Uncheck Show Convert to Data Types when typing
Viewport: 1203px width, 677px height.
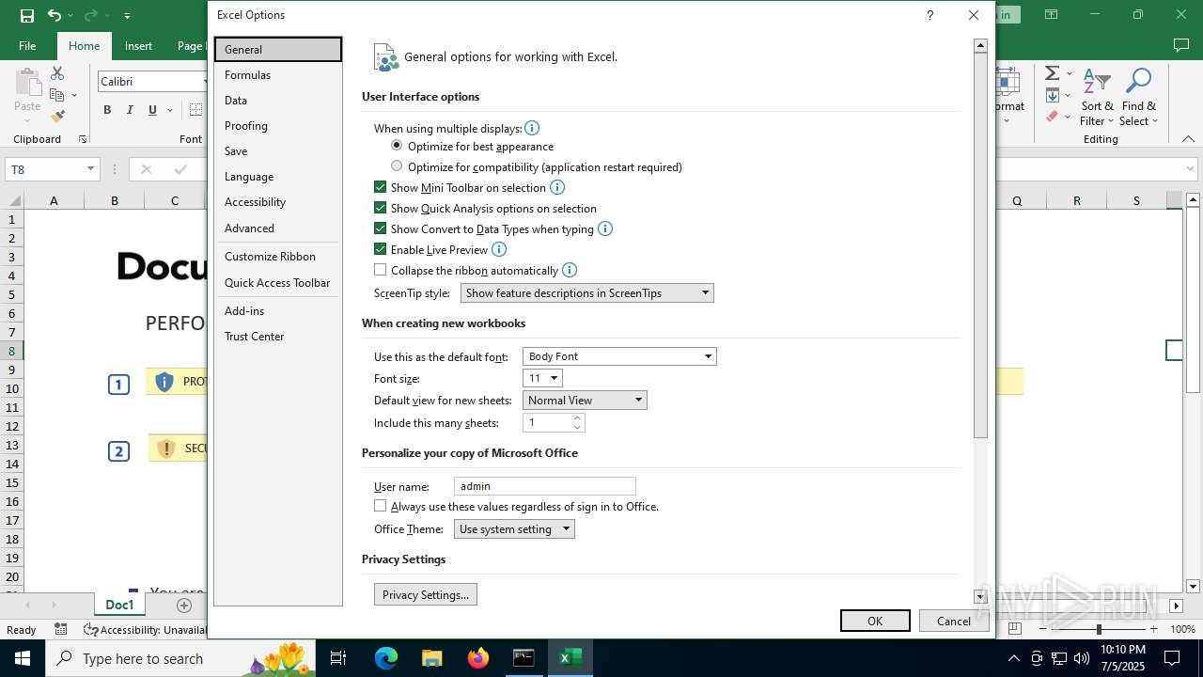pos(380,228)
